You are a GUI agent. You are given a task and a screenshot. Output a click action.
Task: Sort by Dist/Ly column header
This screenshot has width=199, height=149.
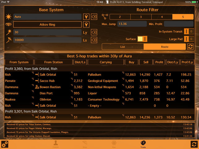click(x=173, y=62)
